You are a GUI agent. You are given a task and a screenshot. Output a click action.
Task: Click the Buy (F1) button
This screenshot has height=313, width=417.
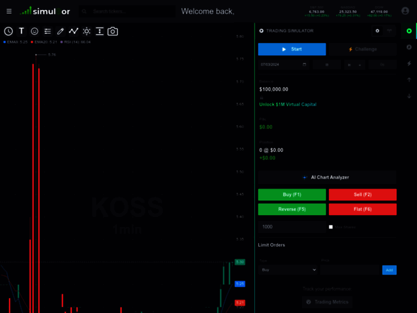(292, 194)
